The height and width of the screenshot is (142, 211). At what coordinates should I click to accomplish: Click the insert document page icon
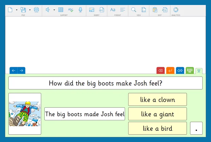101,10
